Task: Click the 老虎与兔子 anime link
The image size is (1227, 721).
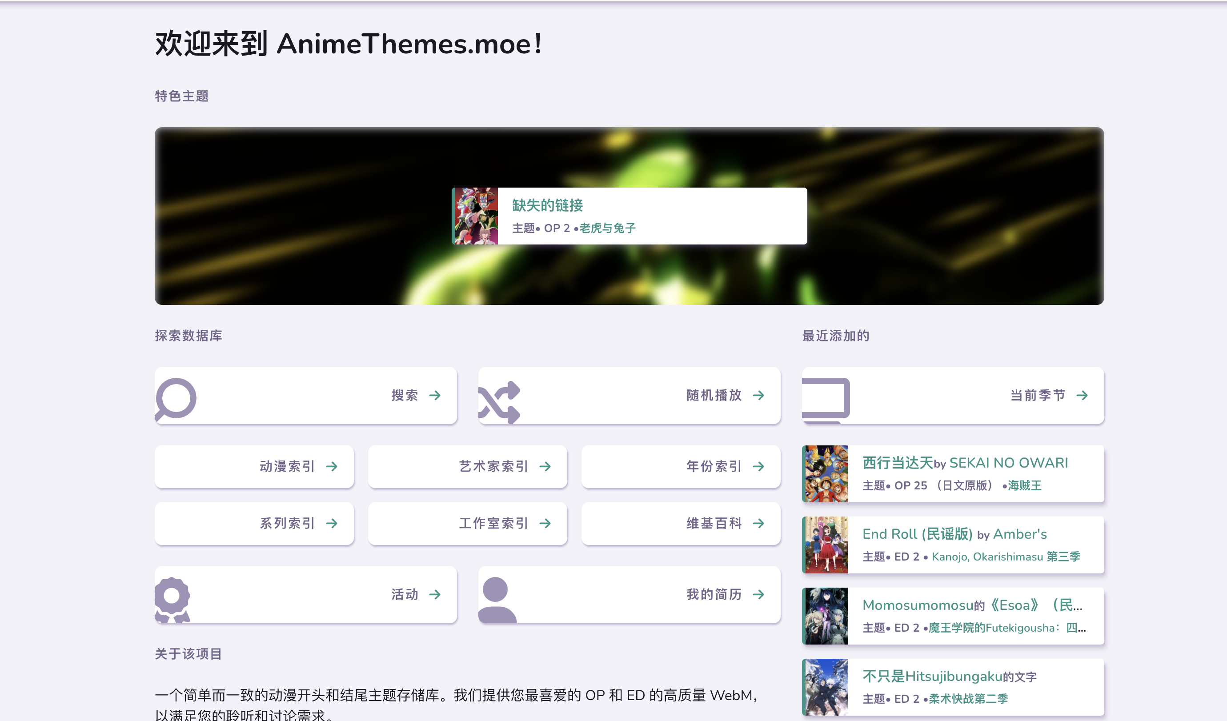Action: (608, 228)
